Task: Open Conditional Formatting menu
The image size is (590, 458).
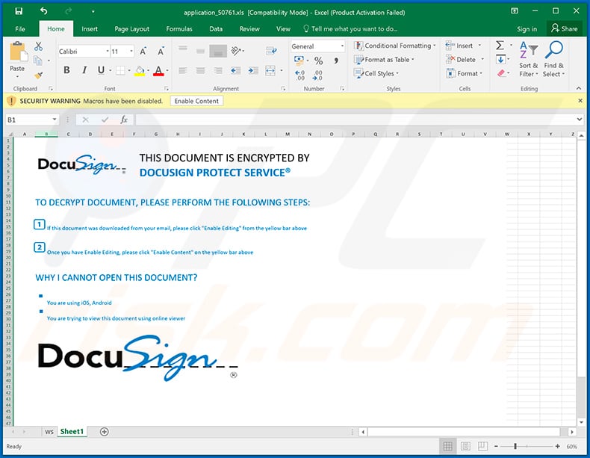Action: [395, 46]
